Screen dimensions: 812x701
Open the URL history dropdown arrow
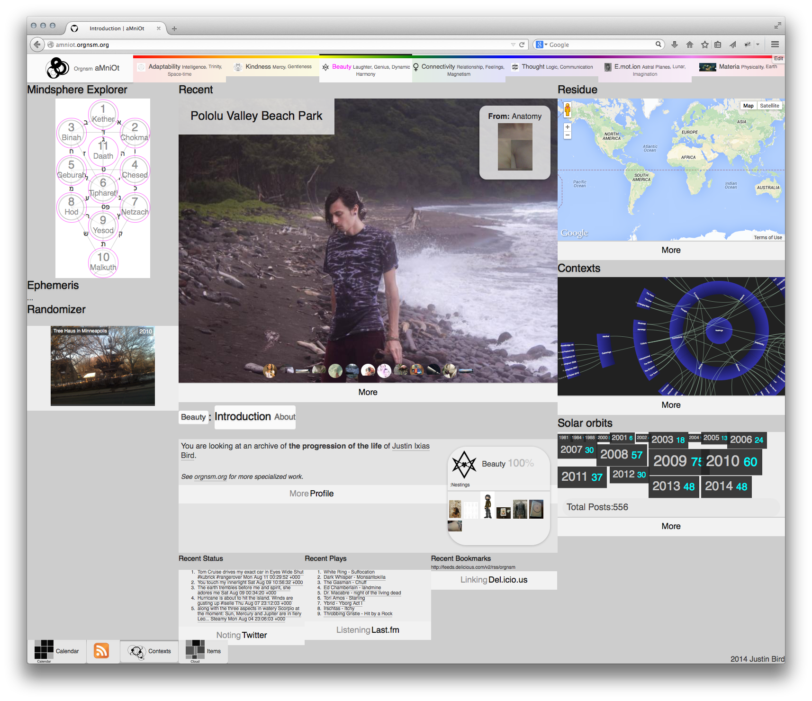click(513, 45)
